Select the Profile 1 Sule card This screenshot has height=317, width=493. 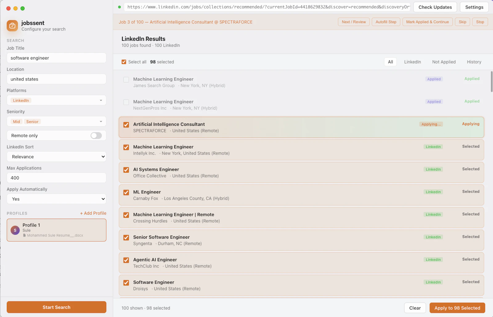coord(56,230)
